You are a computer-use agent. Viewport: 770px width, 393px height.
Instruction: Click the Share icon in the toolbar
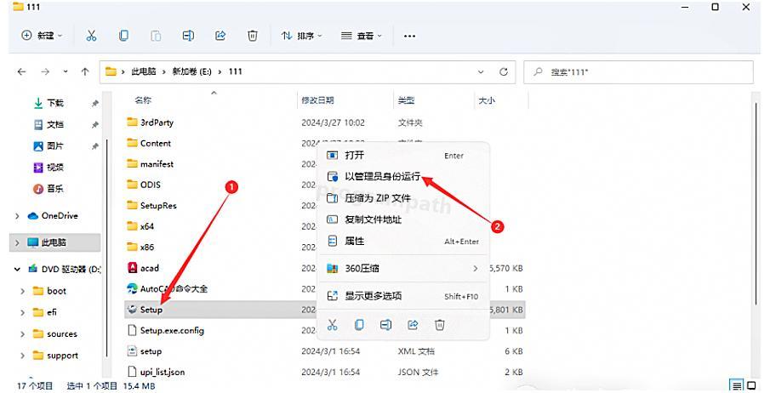pyautogui.click(x=220, y=36)
